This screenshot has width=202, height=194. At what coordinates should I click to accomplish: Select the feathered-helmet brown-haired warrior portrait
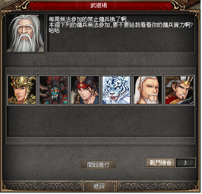179,90
